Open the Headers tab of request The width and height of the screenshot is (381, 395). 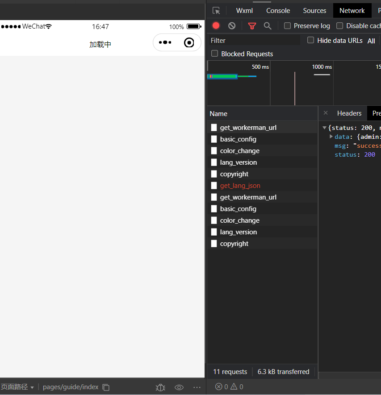coord(349,113)
